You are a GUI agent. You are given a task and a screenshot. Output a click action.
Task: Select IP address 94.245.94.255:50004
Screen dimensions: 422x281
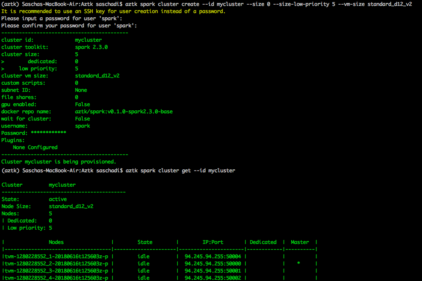point(212,256)
